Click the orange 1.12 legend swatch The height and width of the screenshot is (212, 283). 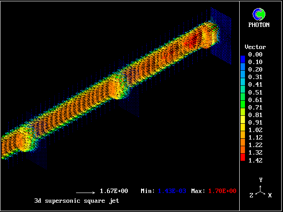pyautogui.click(x=242, y=140)
